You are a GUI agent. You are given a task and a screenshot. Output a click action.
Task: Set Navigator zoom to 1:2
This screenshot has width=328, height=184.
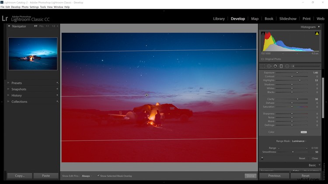point(53,26)
